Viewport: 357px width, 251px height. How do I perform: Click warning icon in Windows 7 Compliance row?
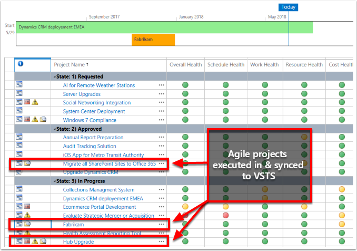(x=35, y=119)
